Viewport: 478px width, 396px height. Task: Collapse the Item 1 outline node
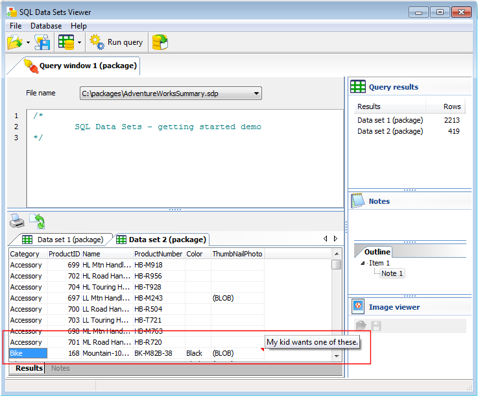pos(363,264)
